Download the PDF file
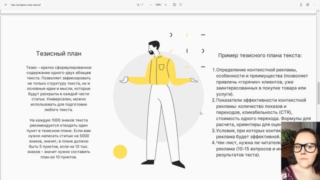The image size is (320, 180). pos(301,4)
